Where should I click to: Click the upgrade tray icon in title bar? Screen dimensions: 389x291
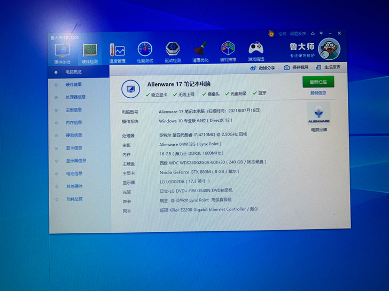[x=313, y=33]
